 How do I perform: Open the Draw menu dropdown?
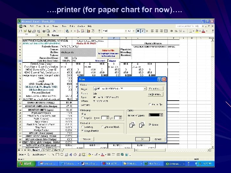pyautogui.click(x=22, y=154)
